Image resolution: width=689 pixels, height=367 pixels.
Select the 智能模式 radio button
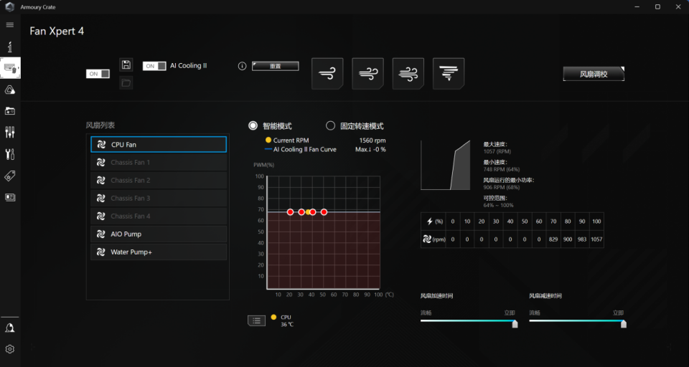pos(253,125)
